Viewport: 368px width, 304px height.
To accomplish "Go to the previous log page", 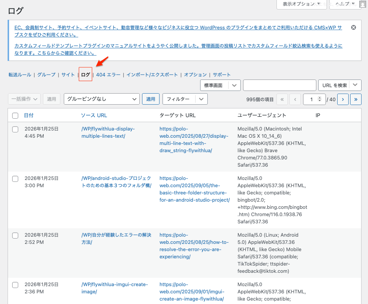I will pyautogui.click(x=295, y=99).
